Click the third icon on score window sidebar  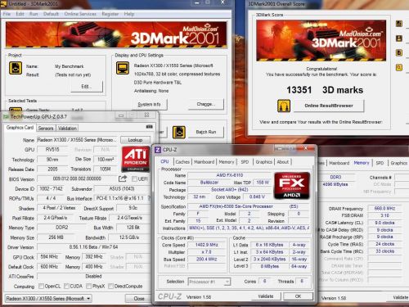pos(399,52)
